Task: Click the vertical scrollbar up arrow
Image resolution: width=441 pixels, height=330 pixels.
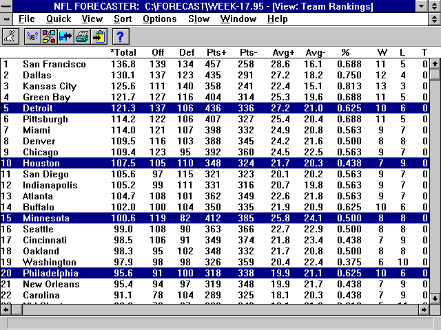Action: [x=435, y=64]
